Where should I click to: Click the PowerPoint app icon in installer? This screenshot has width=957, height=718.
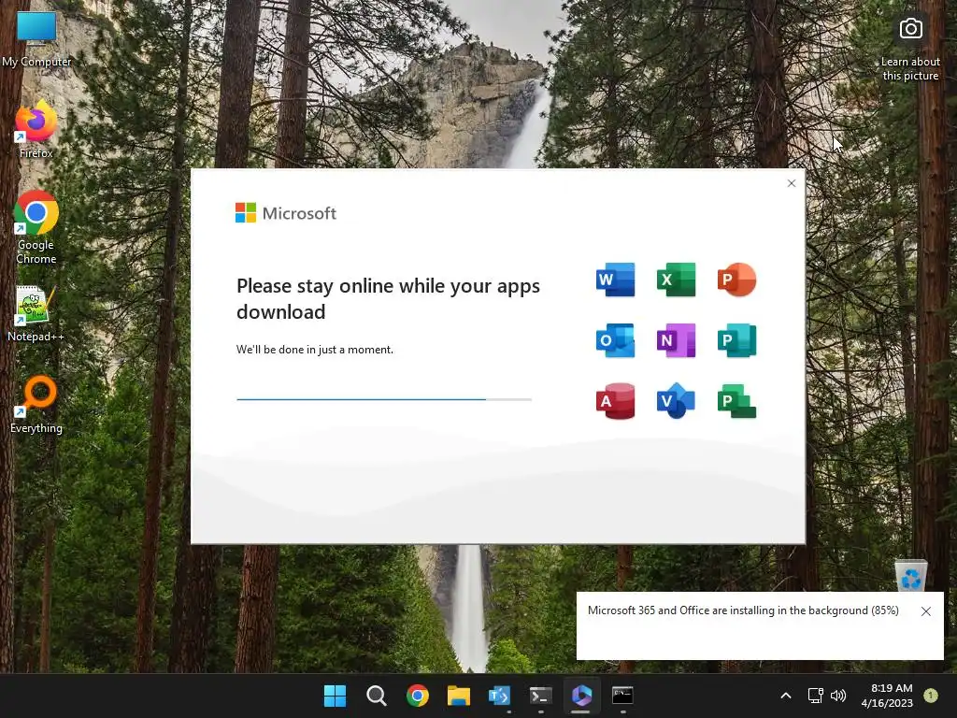736,280
